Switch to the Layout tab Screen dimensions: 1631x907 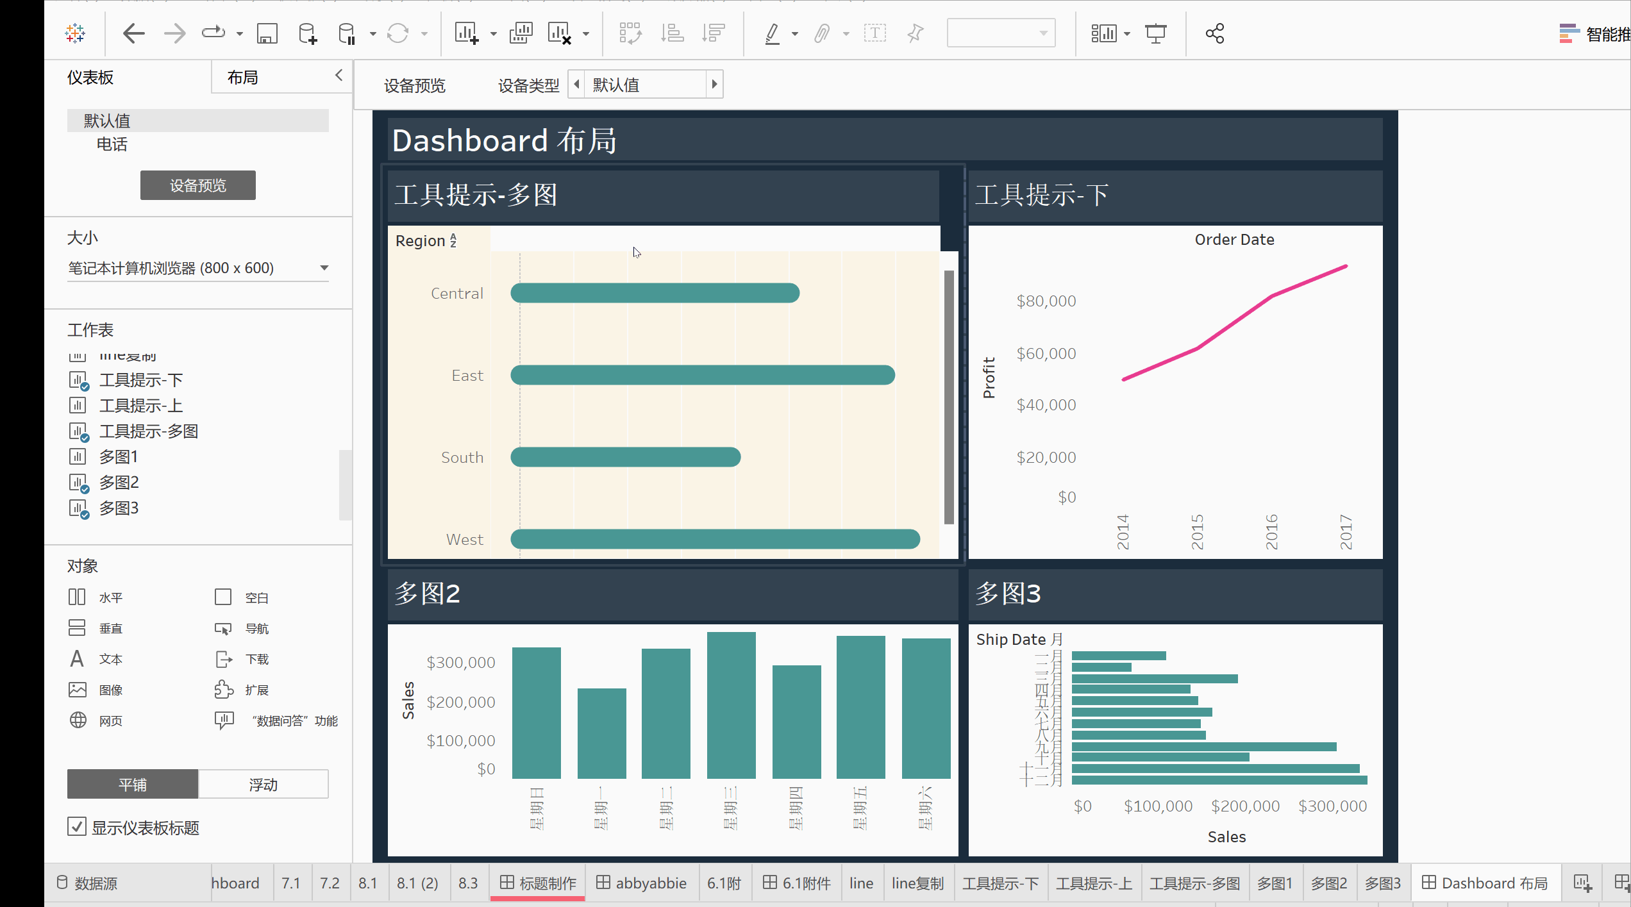point(243,78)
